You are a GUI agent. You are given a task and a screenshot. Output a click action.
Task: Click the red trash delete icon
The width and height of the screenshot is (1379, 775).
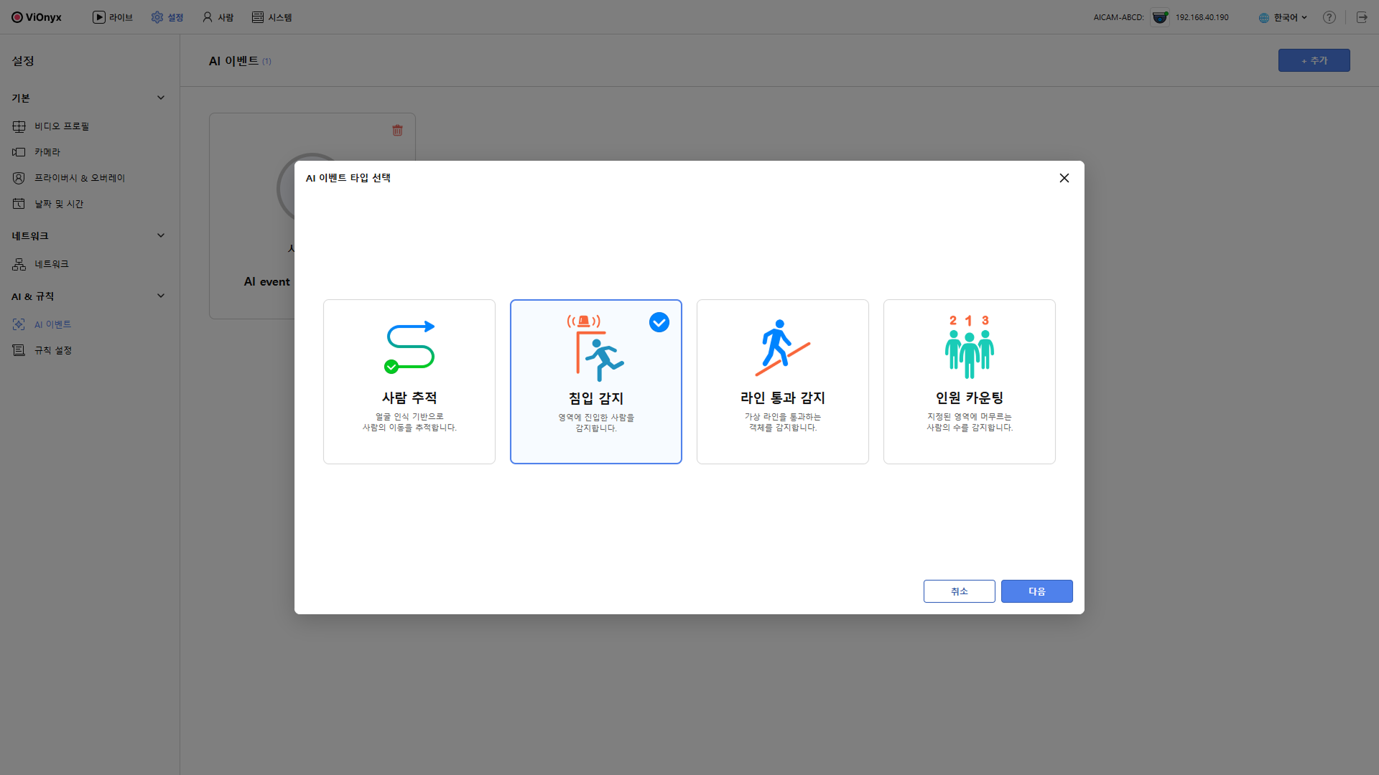397,130
